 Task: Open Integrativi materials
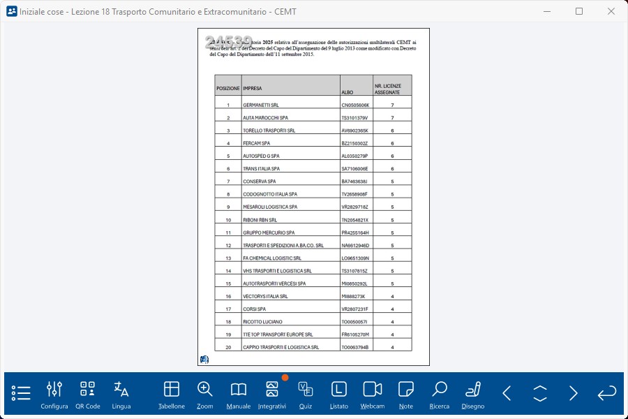click(272, 395)
